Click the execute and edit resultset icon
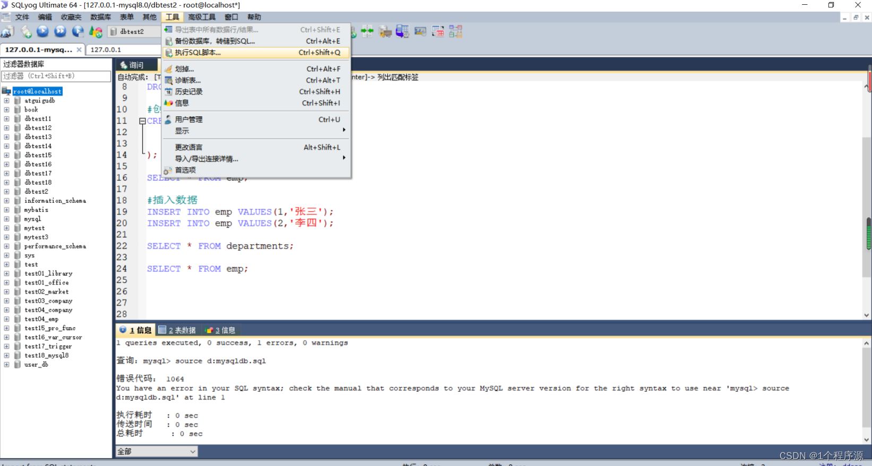The image size is (872, 466). [78, 32]
